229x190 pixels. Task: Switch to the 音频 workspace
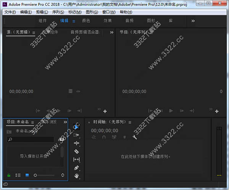[x=129, y=21]
